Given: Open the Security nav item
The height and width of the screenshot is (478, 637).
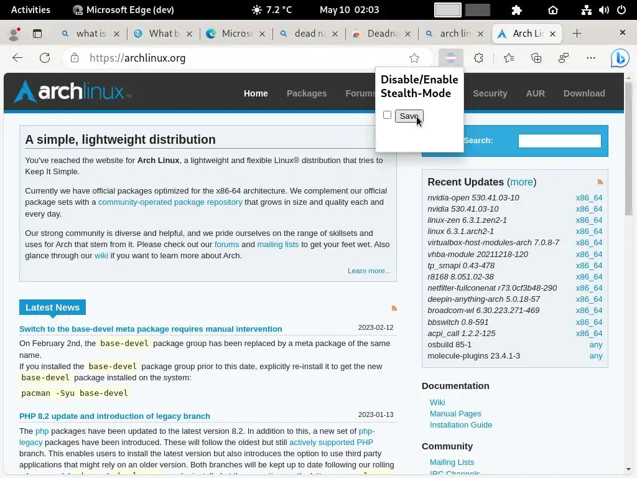Looking at the screenshot, I should pos(490,93).
